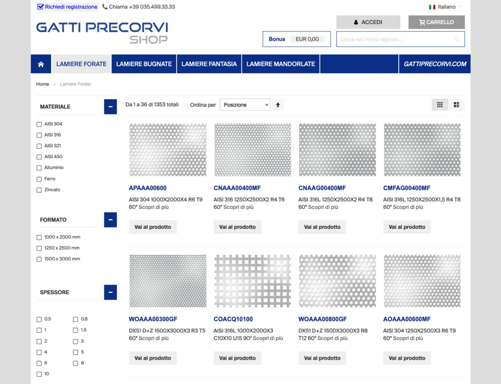
Task: Open product title WOAAA00800GF
Action: (323, 319)
